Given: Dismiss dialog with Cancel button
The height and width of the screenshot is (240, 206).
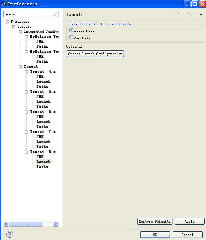Looking at the screenshot, I should 188,234.
